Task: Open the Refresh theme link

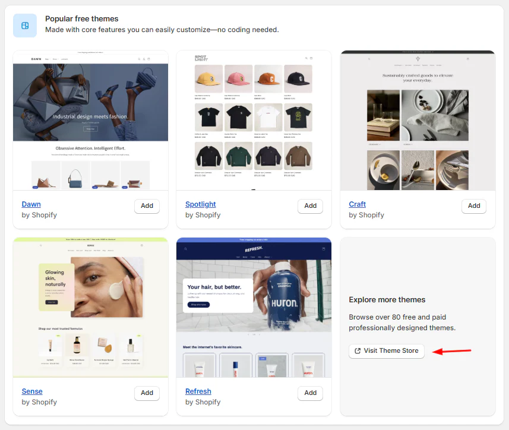Action: (x=198, y=391)
